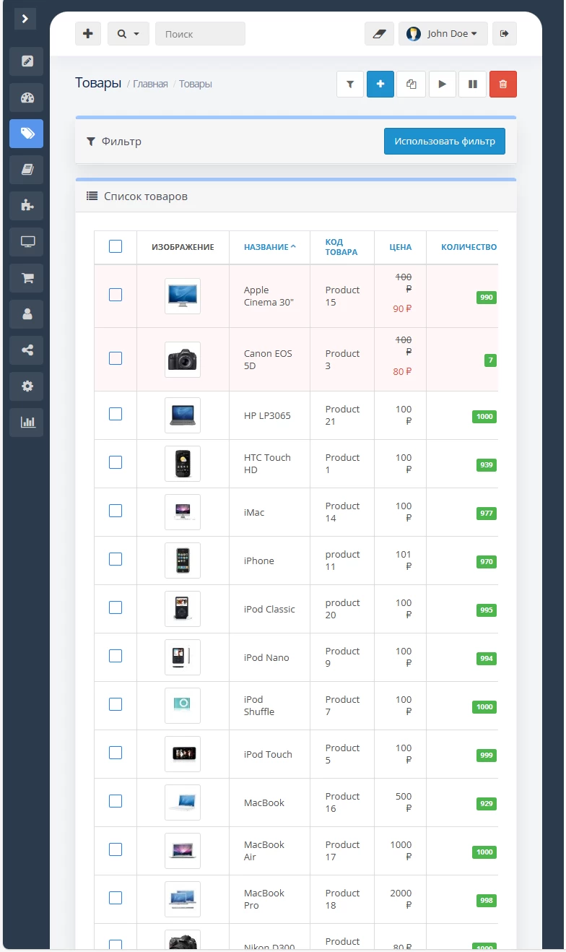Sort by Цена column header
This screenshot has width=566, height=952.
pyautogui.click(x=401, y=247)
